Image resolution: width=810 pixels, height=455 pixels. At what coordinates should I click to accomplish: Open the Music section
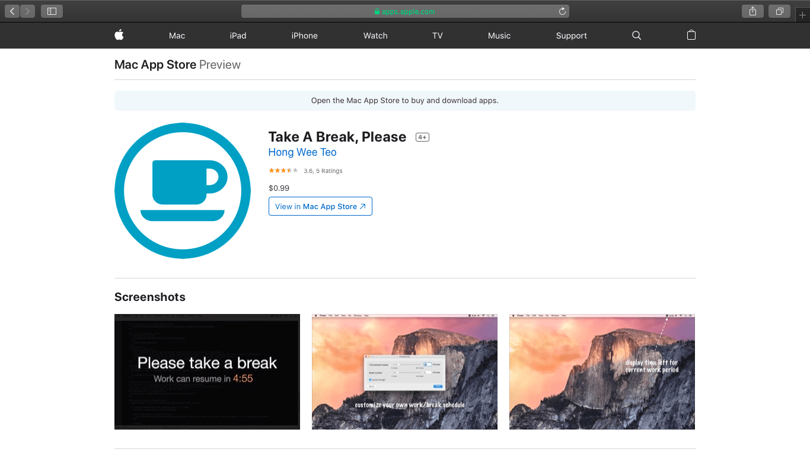tap(499, 36)
